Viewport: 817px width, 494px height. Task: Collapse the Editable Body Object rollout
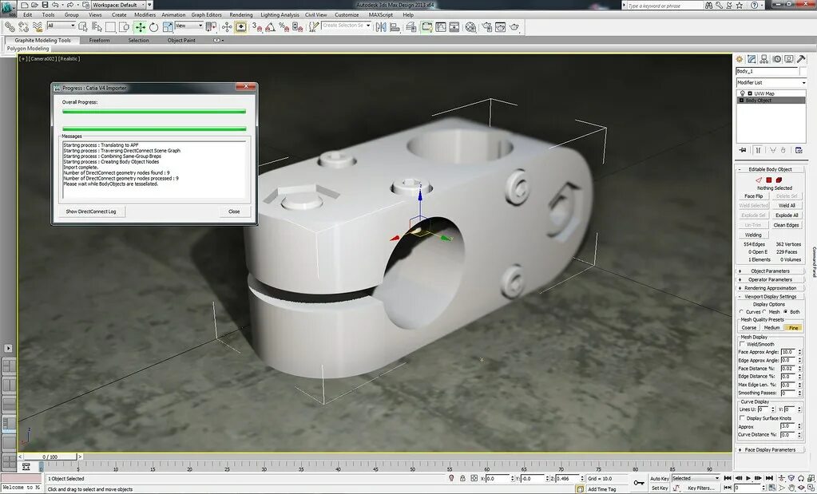[770, 169]
